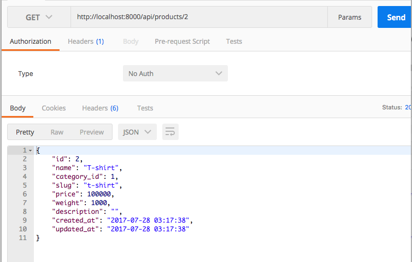Open the JSON format dropdown
Image resolution: width=412 pixels, height=262 pixels.
pos(137,132)
